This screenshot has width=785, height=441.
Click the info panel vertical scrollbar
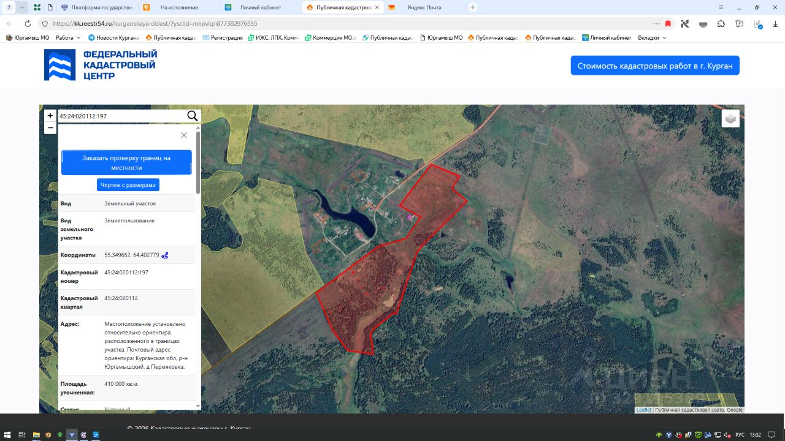(198, 162)
